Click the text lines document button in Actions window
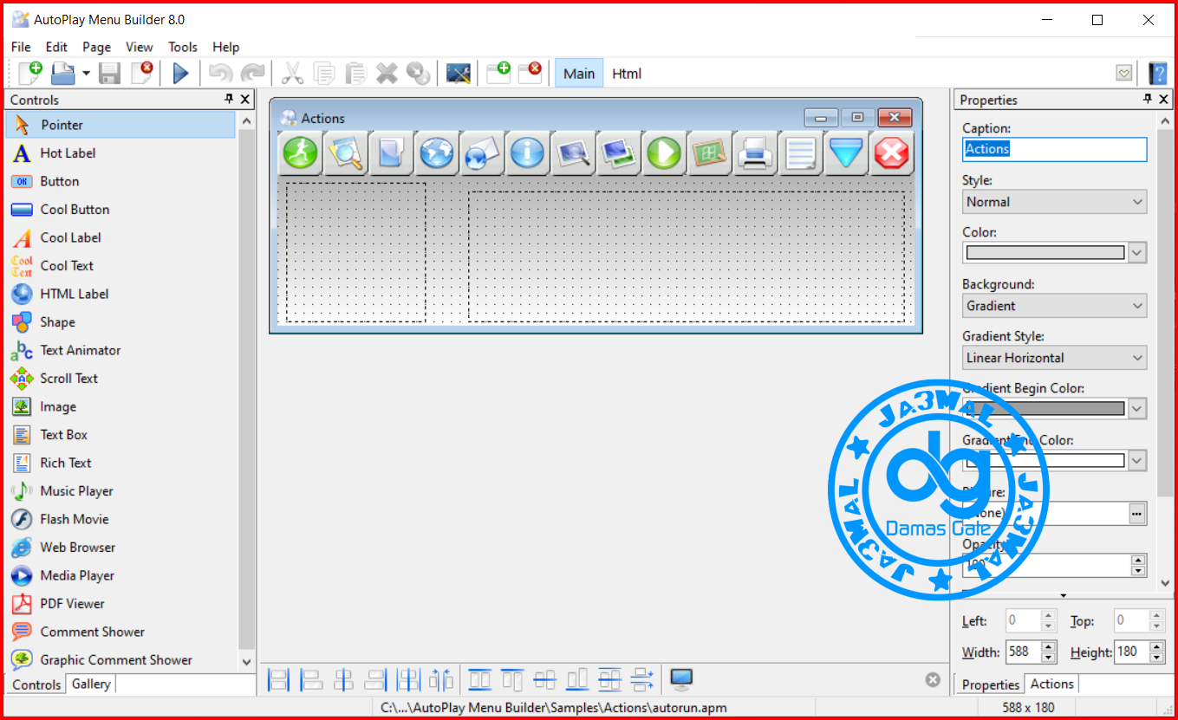This screenshot has height=720, width=1178. 800,153
